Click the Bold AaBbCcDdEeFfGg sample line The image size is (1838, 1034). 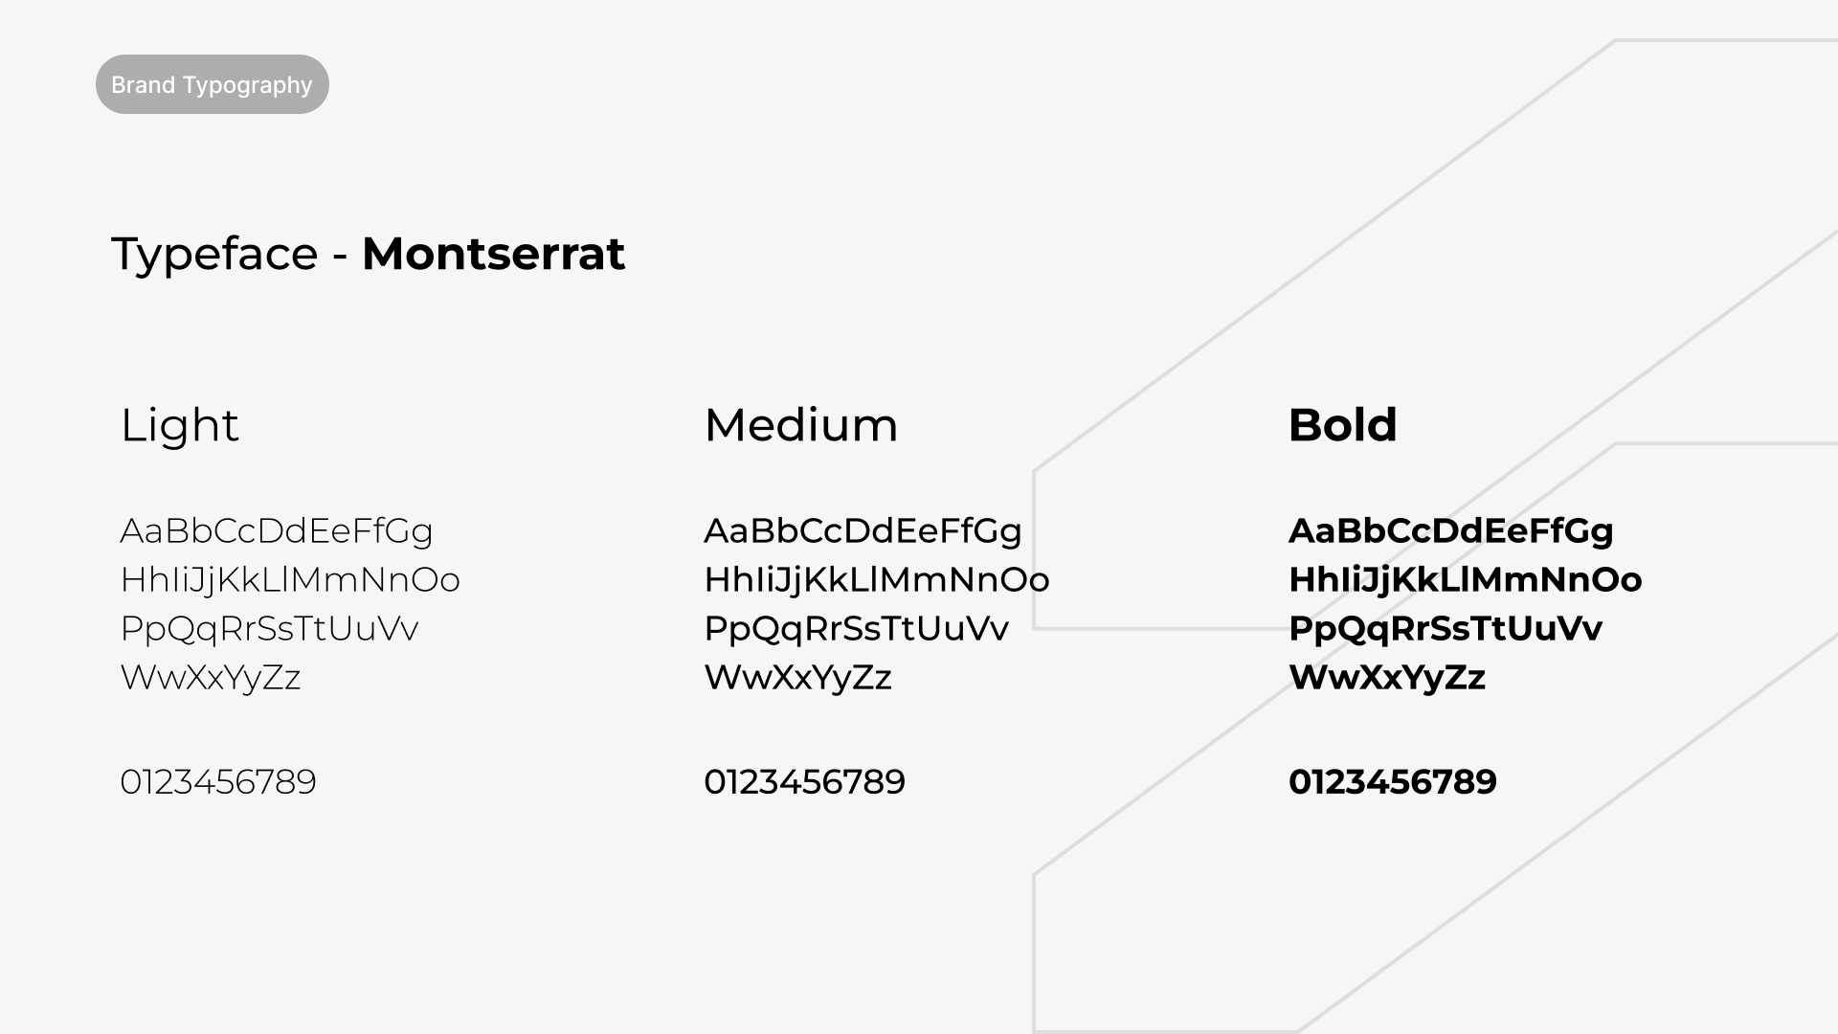(1451, 531)
